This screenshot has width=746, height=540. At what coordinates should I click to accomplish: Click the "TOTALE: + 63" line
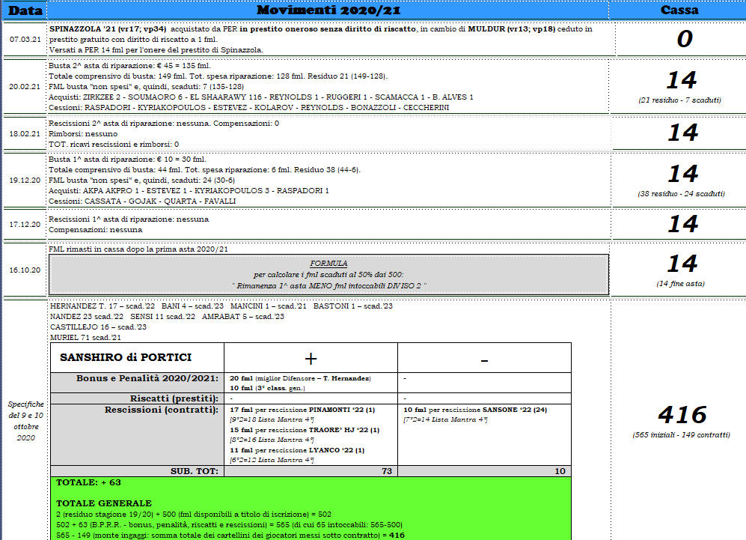88,482
